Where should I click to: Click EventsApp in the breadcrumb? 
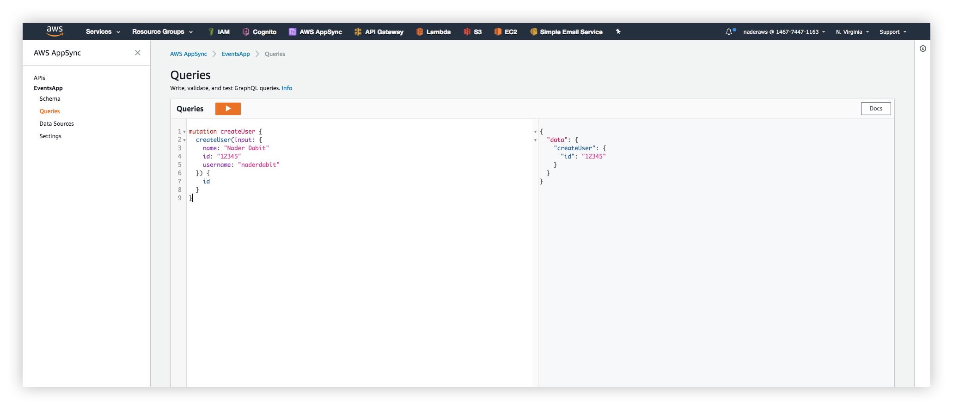235,54
